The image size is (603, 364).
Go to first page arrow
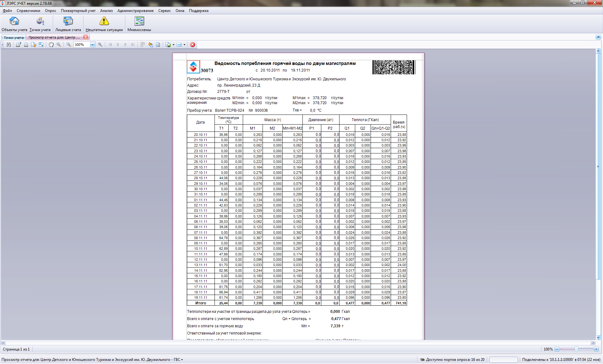[x=110, y=45]
